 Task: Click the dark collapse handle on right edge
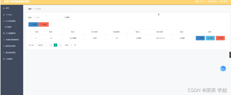point(230,55)
